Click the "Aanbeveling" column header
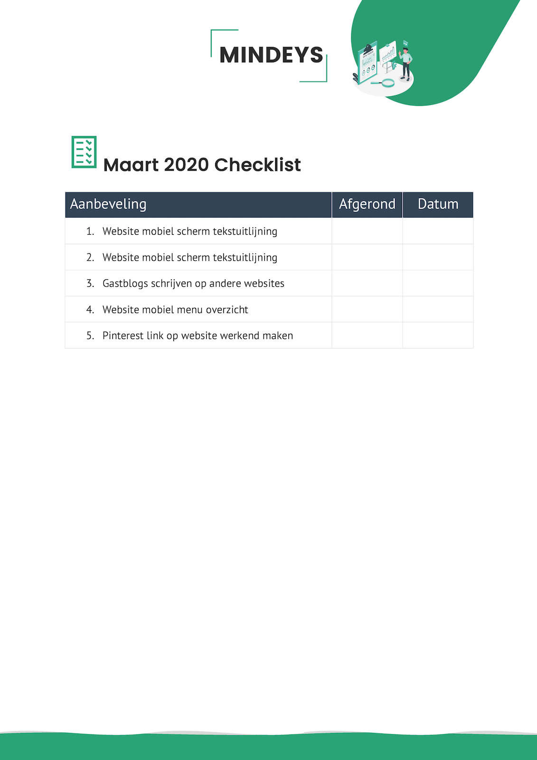537x760 pixels. (108, 204)
